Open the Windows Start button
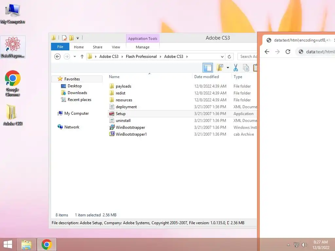Screen dimensions: 335x251 (x=8, y=244)
